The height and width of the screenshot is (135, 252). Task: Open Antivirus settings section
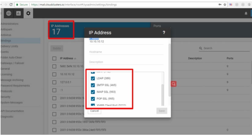(6, 35)
